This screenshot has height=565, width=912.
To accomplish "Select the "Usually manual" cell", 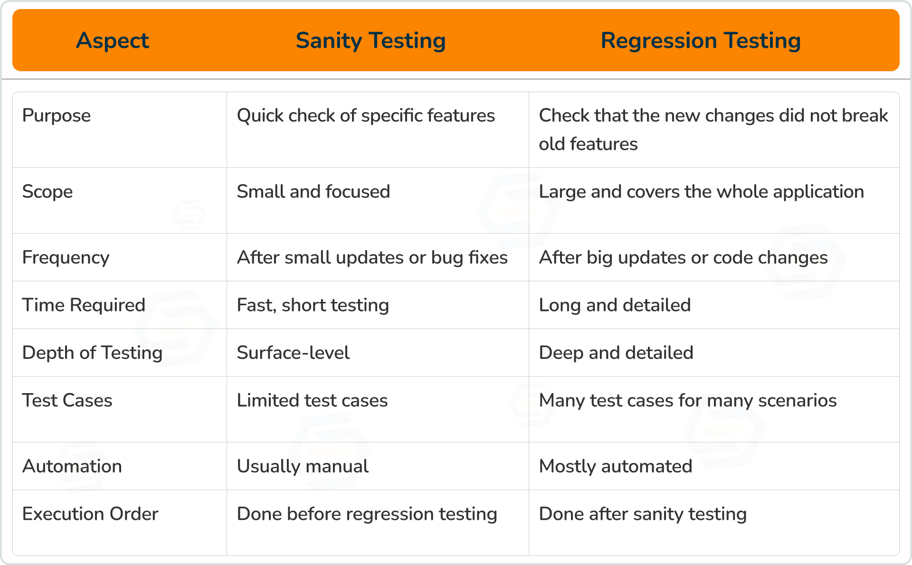I will (303, 466).
